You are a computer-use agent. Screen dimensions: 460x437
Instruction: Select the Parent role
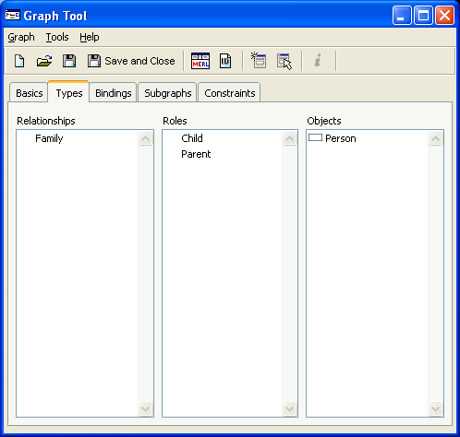(x=196, y=154)
